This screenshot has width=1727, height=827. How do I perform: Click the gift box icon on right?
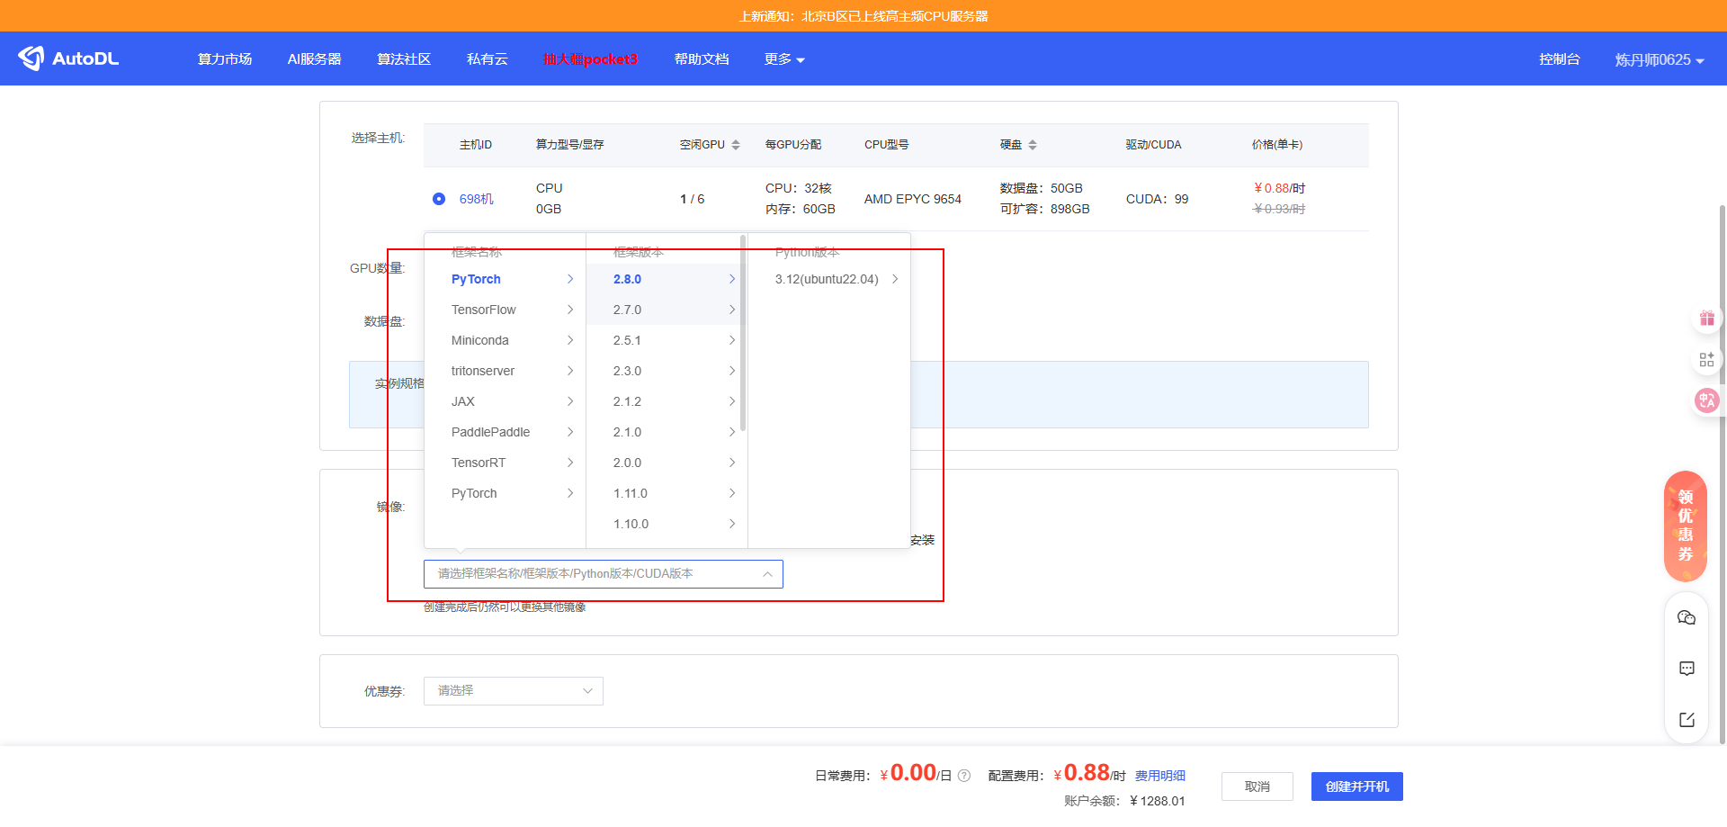pos(1706,319)
